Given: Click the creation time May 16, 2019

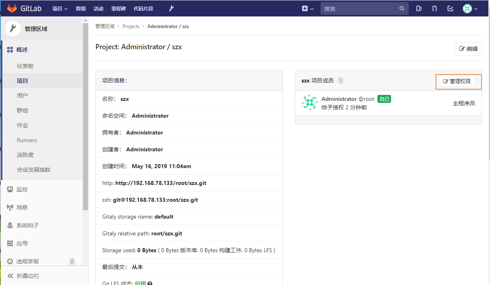Looking at the screenshot, I should point(161,166).
